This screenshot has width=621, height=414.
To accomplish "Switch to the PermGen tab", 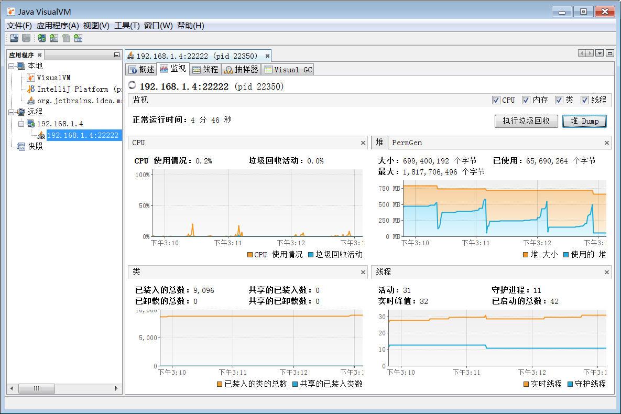I will pos(407,143).
